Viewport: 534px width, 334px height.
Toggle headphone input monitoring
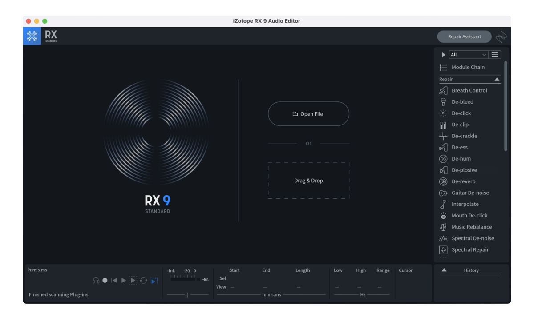(96, 281)
